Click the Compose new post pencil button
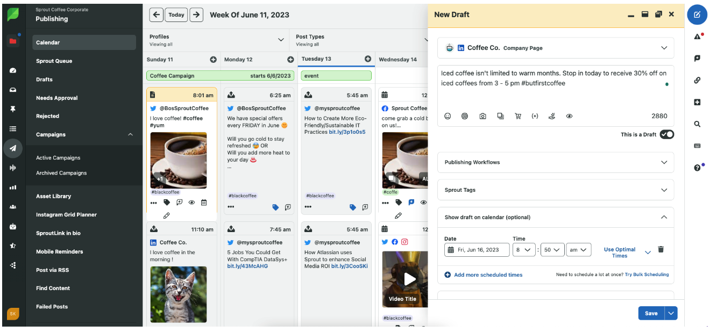The image size is (710, 332). point(697,15)
